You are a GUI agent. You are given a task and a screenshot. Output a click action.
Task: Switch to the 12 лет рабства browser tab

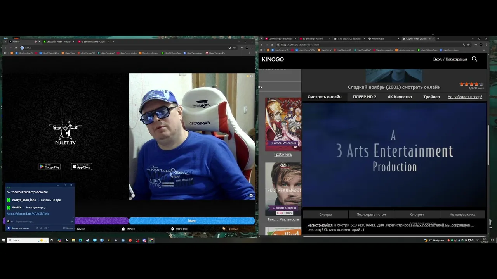(x=349, y=38)
